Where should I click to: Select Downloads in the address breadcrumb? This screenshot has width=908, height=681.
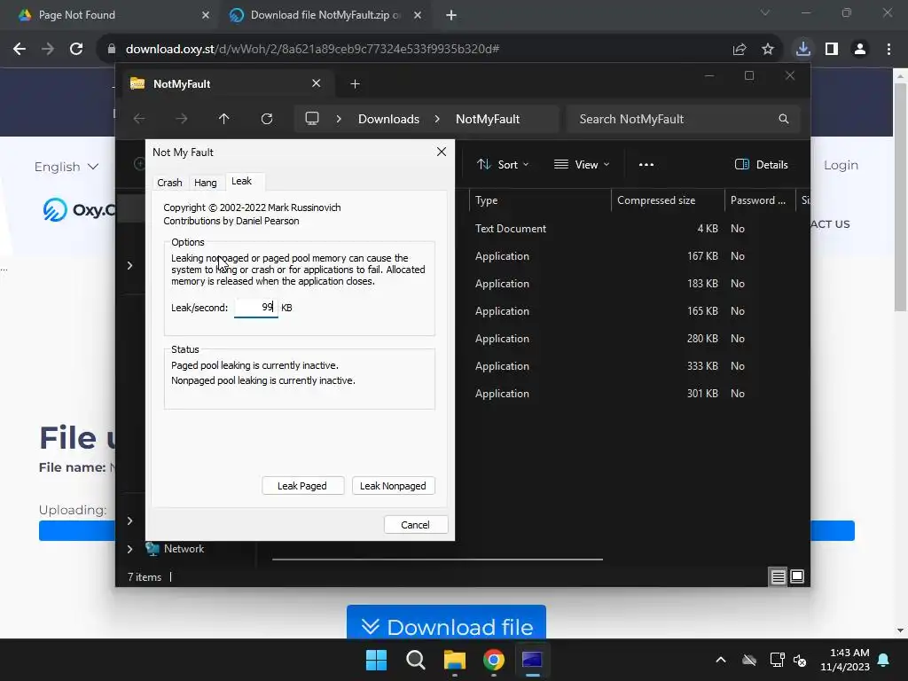[x=388, y=119]
